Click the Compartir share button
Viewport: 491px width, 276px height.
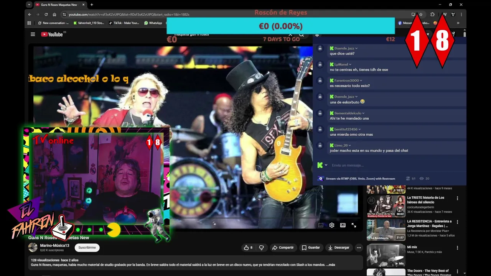(283, 248)
